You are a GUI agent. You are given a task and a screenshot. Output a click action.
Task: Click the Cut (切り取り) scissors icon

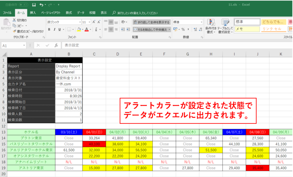pyautogui.click(x=14, y=20)
